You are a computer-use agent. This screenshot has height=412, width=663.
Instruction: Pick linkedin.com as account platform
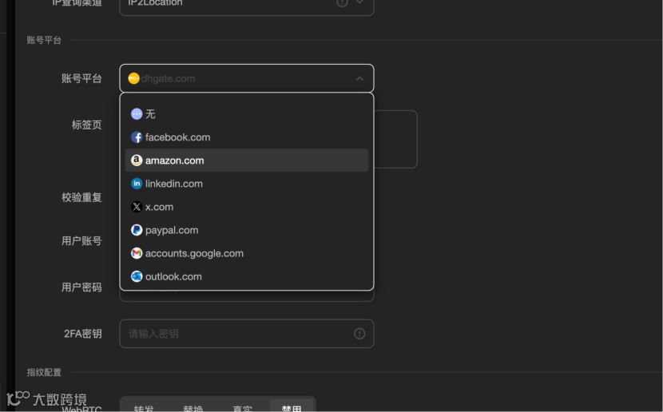pos(247,184)
